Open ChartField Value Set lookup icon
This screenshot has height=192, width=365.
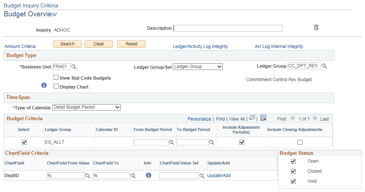coord(202,176)
